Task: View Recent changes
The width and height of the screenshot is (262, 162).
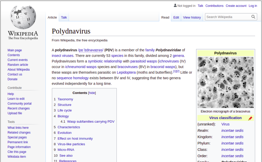Action: click(18, 108)
